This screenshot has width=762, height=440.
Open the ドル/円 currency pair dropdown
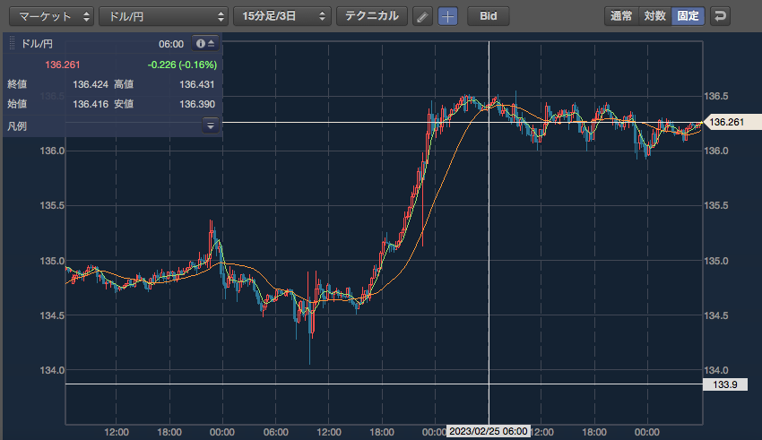point(163,16)
